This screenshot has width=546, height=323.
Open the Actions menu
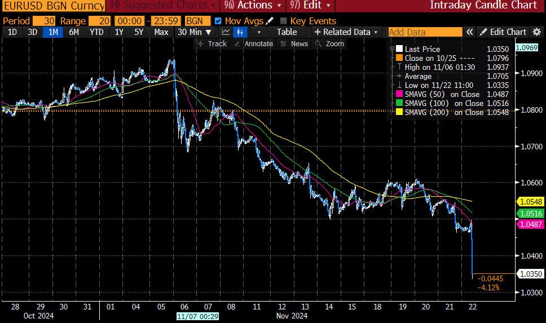point(253,5)
